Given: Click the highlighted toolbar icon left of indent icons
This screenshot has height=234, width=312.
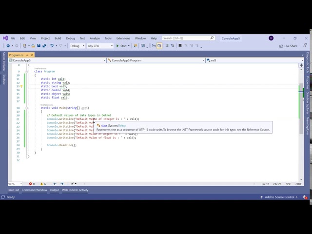Looking at the screenshot, I should [x=159, y=46].
